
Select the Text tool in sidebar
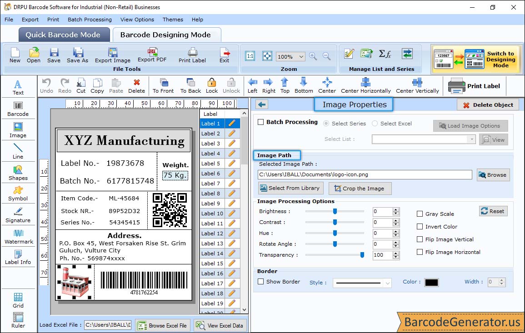pos(18,88)
